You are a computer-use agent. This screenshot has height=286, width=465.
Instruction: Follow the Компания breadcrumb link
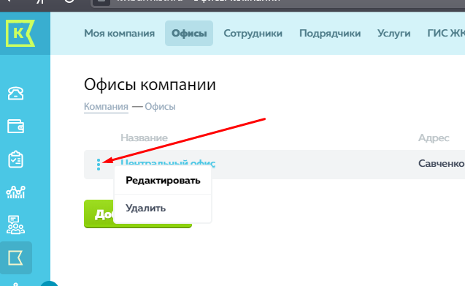coord(106,107)
